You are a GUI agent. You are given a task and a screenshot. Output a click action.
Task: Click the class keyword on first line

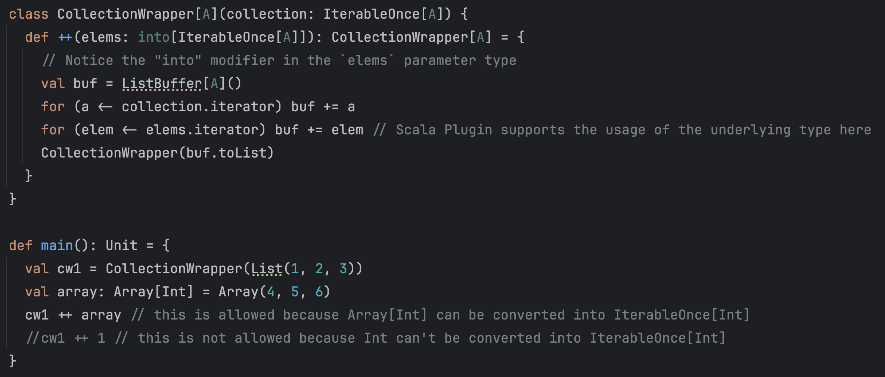29,14
